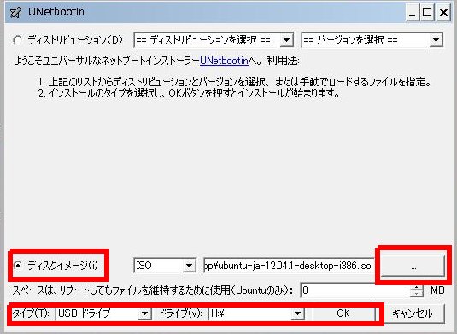The height and width of the screenshot is (334, 457).
Task: Increase persistent space with up stepper arrow
Action: click(417, 287)
